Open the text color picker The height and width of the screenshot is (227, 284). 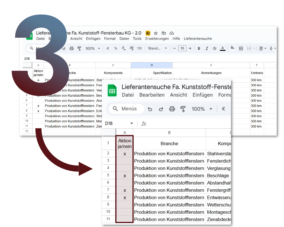pyautogui.click(x=223, y=48)
